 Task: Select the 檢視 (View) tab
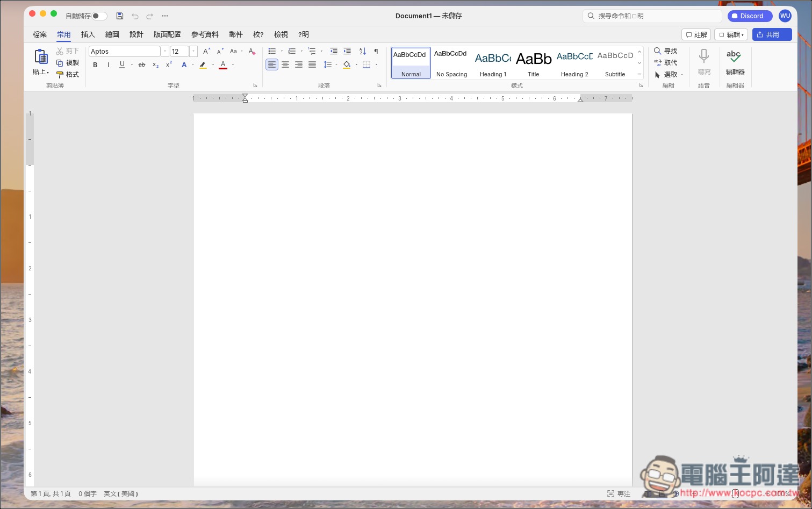281,34
